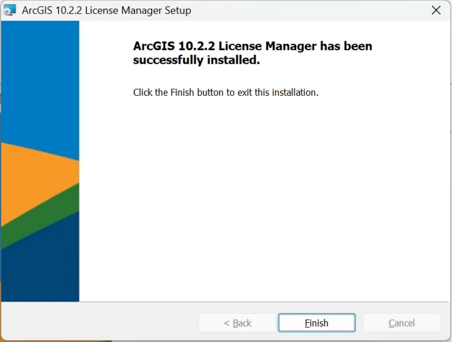This screenshot has height=342, width=452.
Task: Click the greyed-out Cancel button
Action: (402, 322)
